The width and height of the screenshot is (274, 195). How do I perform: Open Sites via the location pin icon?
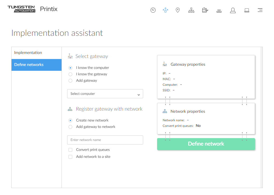pyautogui.click(x=178, y=10)
